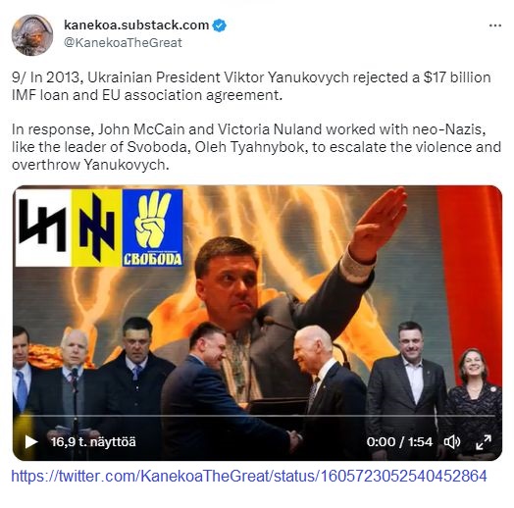Image resolution: width=514 pixels, height=508 pixels.
Task: Open the profile avatar picture
Action: (x=32, y=35)
